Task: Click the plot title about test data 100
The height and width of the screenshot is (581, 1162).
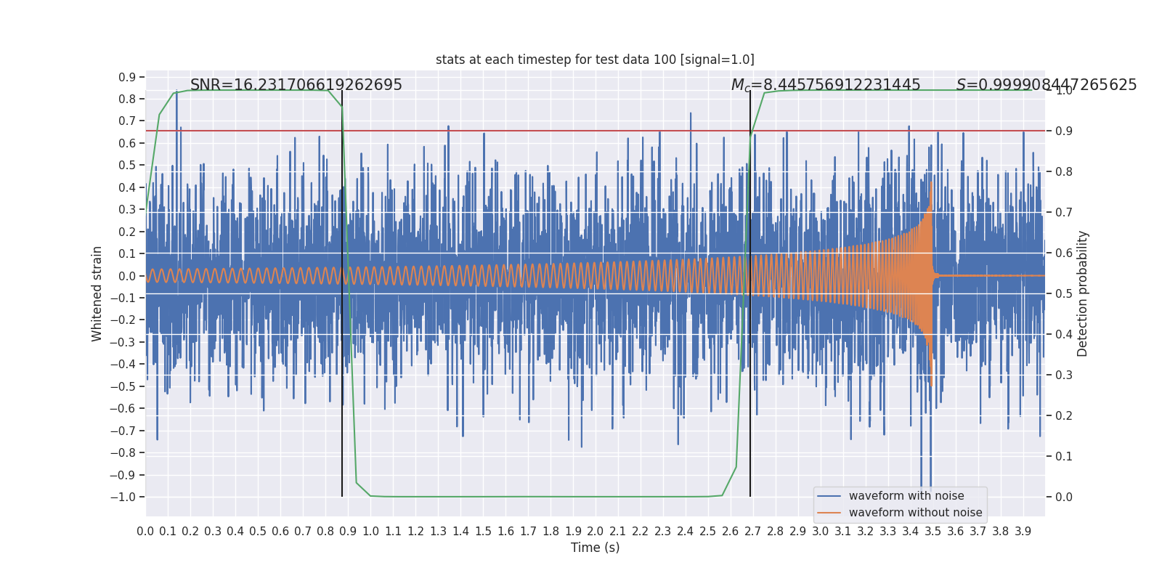Action: click(x=595, y=60)
